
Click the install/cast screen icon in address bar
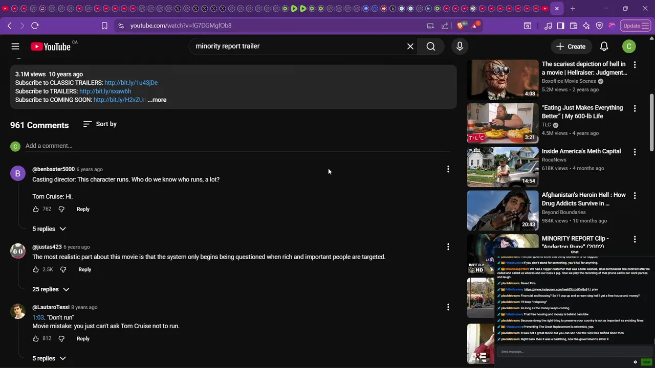(430, 26)
